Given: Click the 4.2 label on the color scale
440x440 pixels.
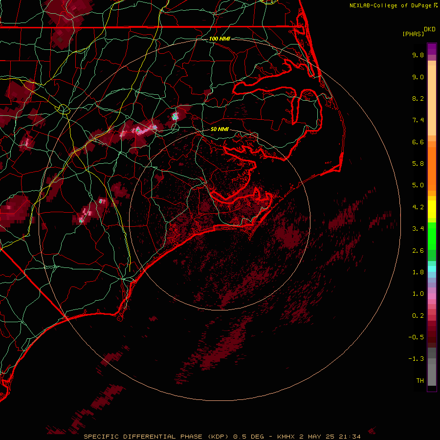Looking at the screenshot, I should [418, 207].
